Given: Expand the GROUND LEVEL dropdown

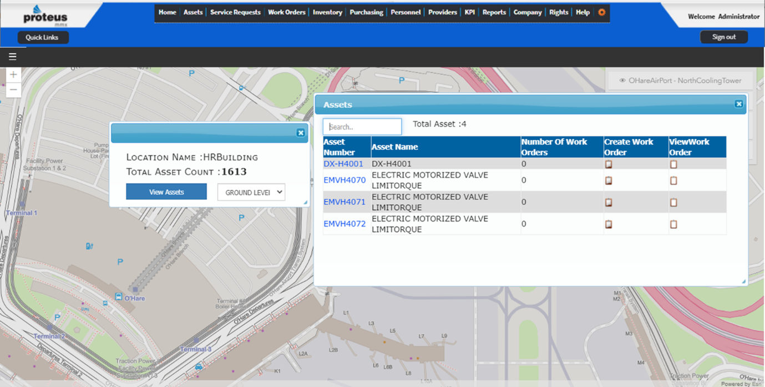Looking at the screenshot, I should coord(251,192).
